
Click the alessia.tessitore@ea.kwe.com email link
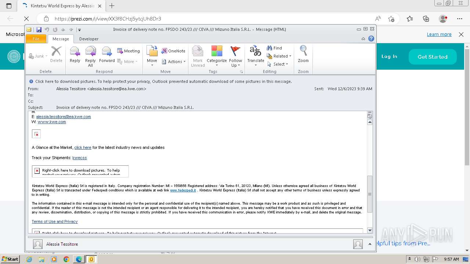tap(64, 117)
